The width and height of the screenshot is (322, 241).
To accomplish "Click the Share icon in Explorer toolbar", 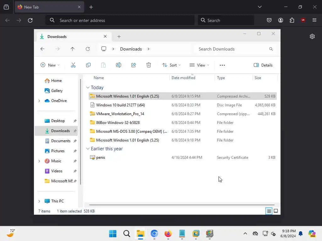I will click(133, 65).
